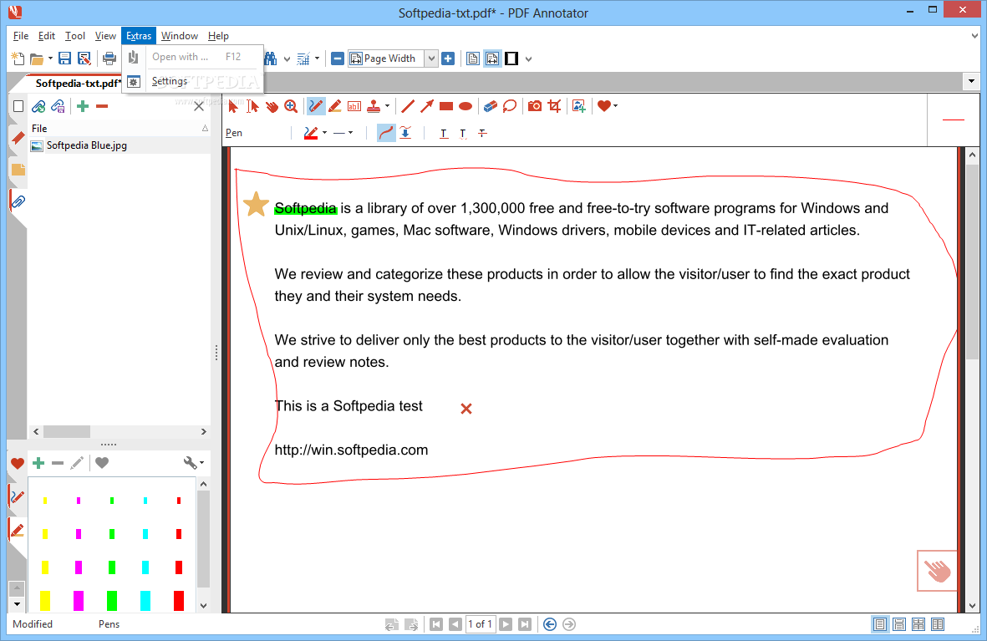This screenshot has width=987, height=641.
Task: Select the Lasso selection tool
Action: [x=510, y=106]
